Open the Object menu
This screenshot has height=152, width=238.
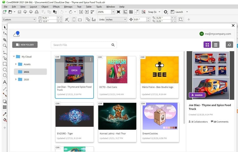(x=45, y=7)
